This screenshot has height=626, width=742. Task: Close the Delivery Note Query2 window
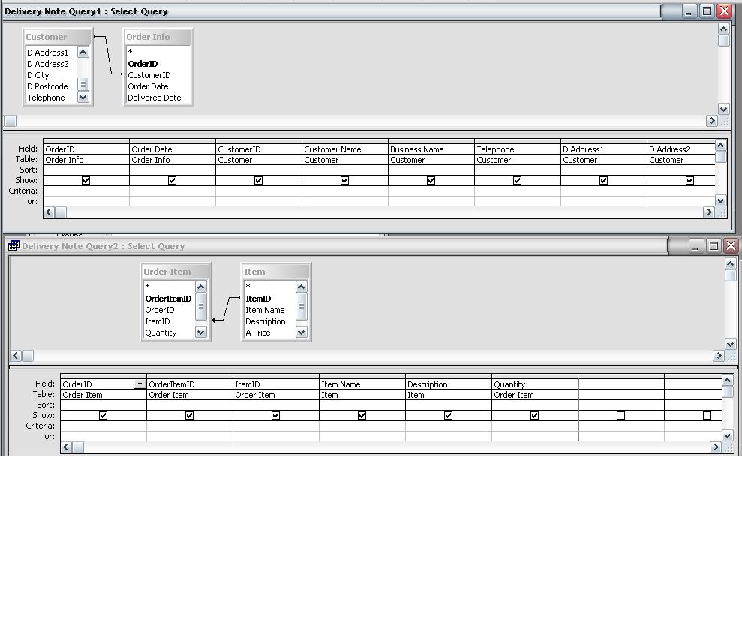click(x=731, y=245)
